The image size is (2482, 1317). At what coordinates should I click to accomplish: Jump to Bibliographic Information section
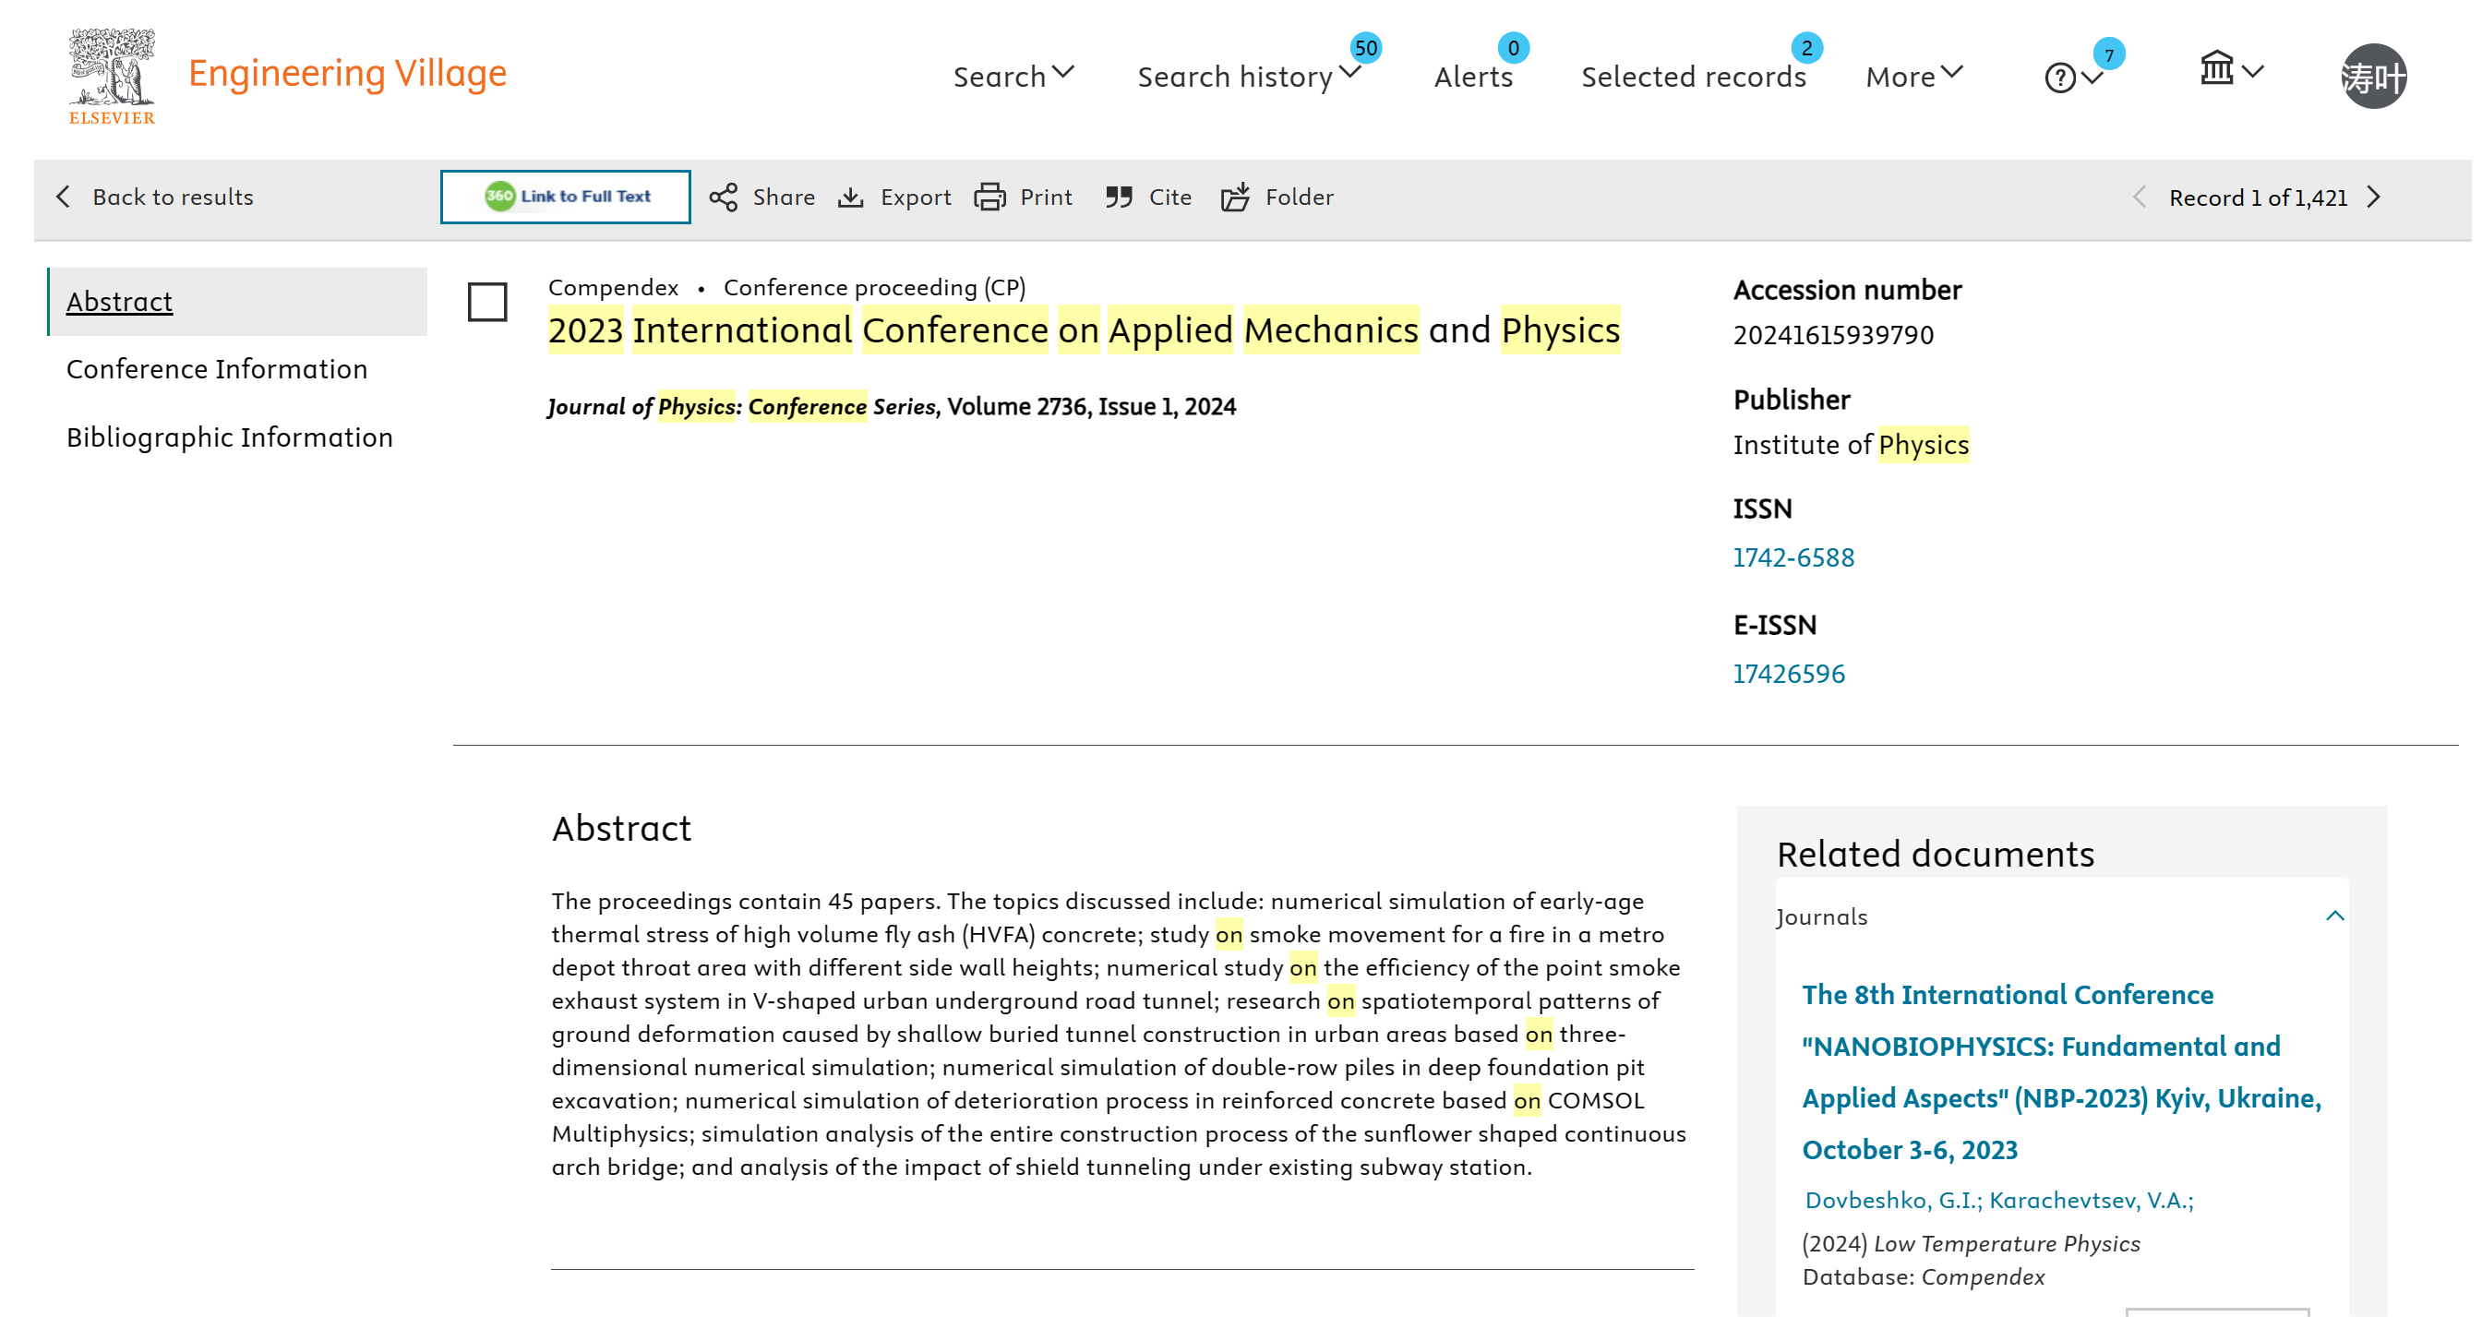point(229,437)
